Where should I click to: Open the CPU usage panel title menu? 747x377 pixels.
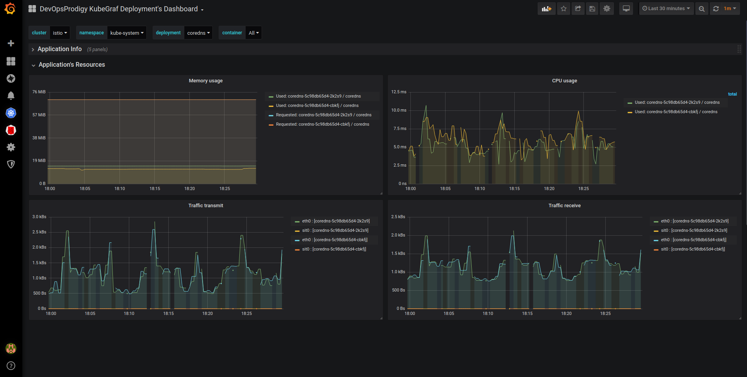(x=564, y=81)
